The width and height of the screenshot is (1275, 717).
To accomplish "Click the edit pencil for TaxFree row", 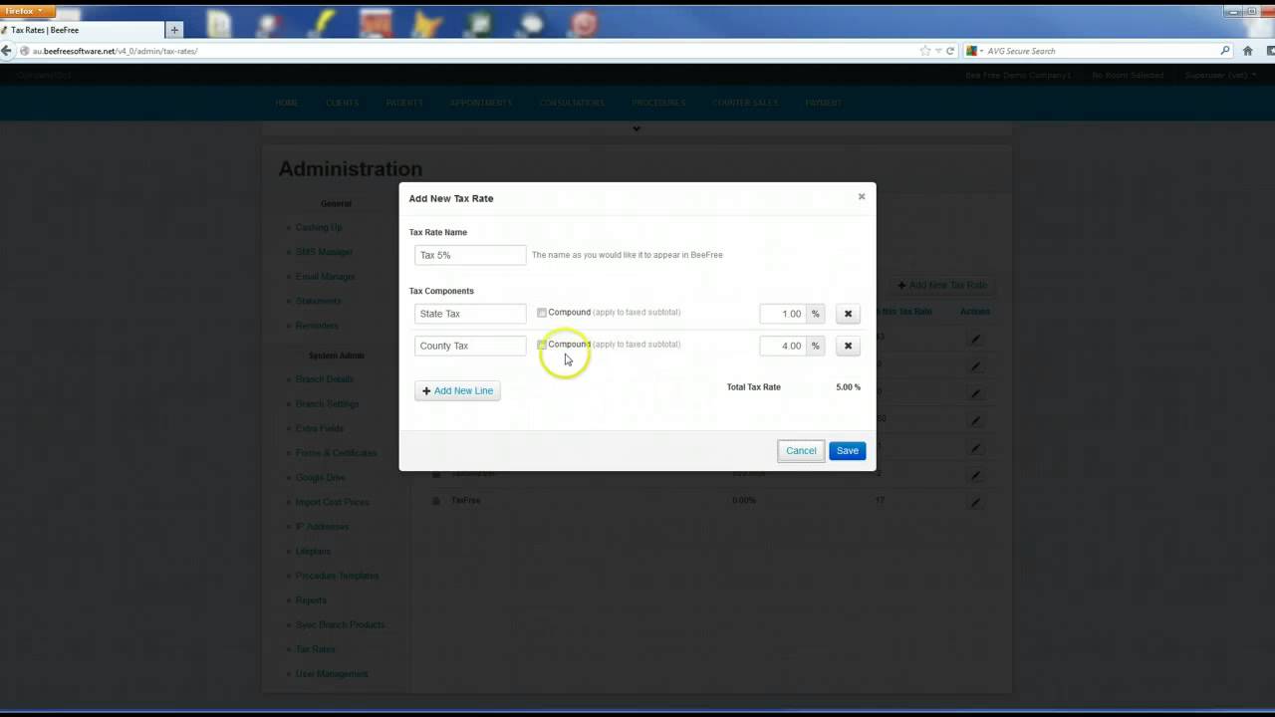I will tap(976, 502).
